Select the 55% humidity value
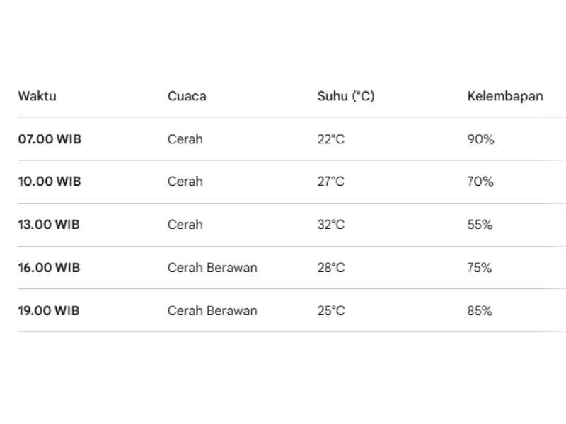Screen dimensions: 566x424 click(480, 225)
